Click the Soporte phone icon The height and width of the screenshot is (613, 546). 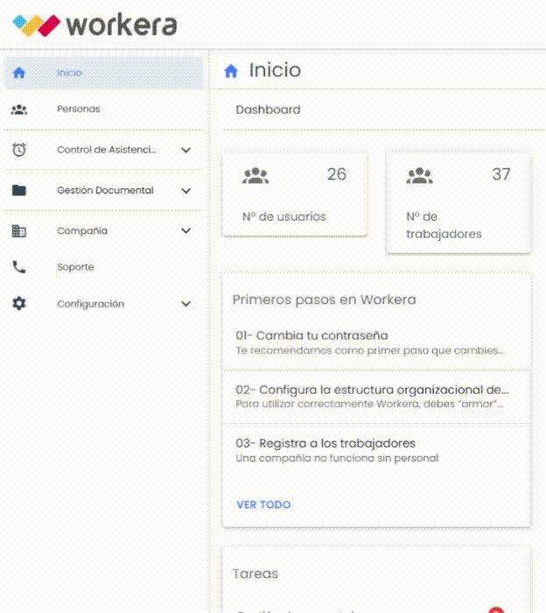tap(19, 267)
